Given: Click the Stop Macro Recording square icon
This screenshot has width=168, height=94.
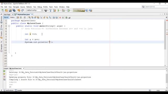Looking at the screenshot, I should 63,17.
